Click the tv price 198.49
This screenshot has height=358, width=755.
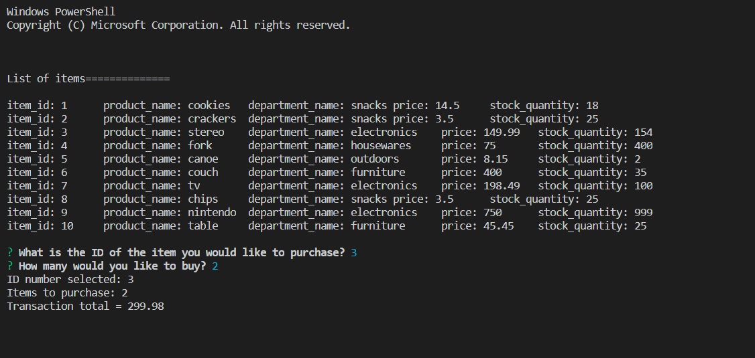tap(502, 186)
